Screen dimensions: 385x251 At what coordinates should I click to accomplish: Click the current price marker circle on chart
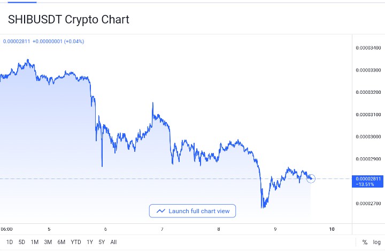coord(311,179)
